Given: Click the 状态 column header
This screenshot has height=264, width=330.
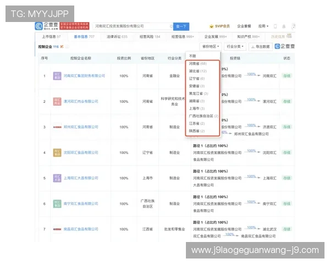Looking at the screenshot, I should pyautogui.click(x=287, y=58).
